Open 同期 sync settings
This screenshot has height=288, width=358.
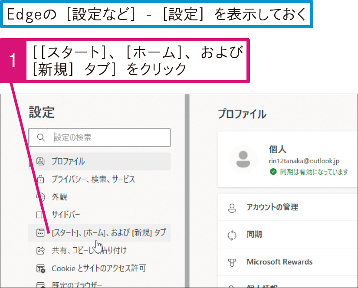pyautogui.click(x=288, y=235)
